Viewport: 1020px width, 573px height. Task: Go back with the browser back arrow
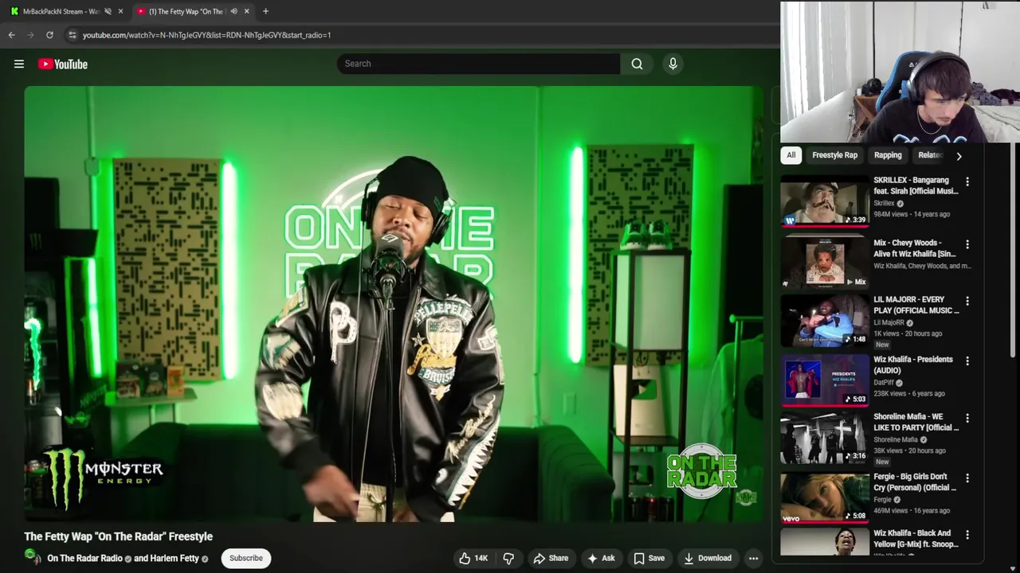tap(11, 35)
